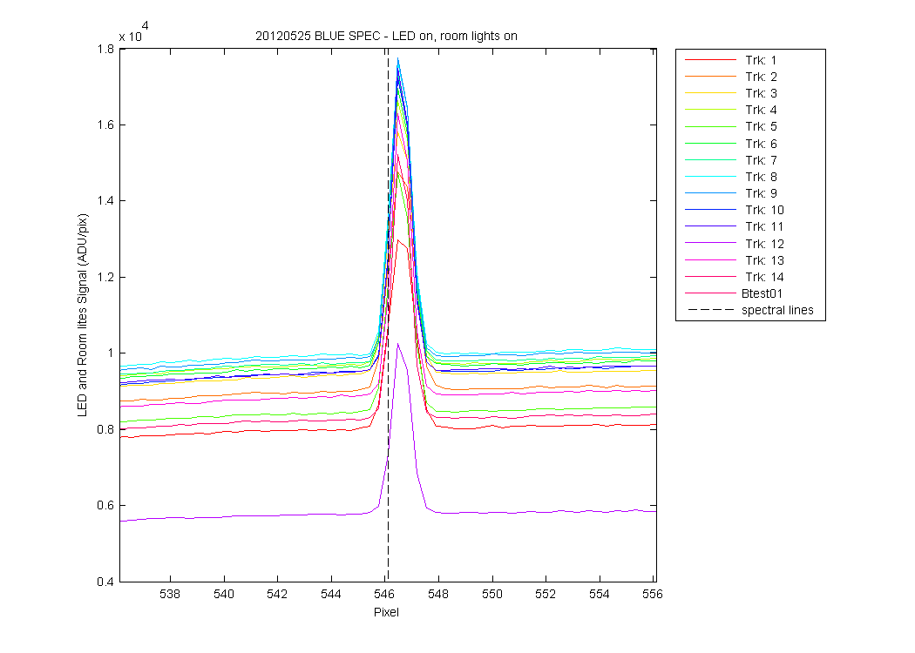Click the x-axis tick label 552
Image resolution: width=915 pixels, height=653 pixels.
click(x=546, y=594)
